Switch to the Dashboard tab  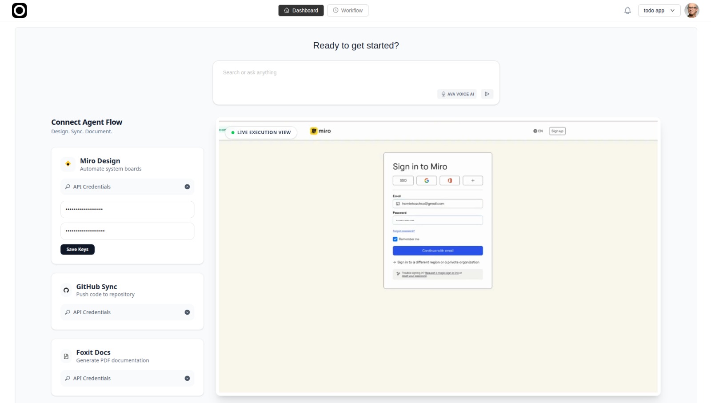(301, 10)
